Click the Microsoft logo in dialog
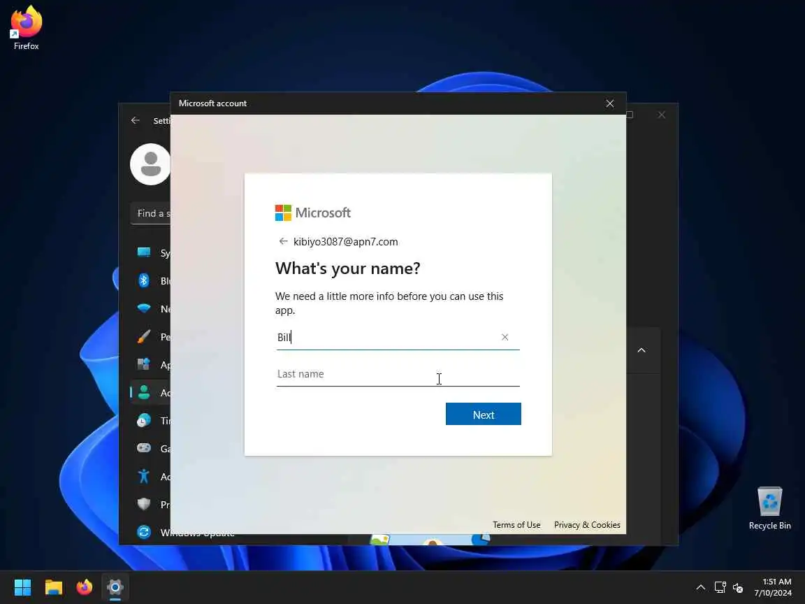The width and height of the screenshot is (805, 604). 312,213
